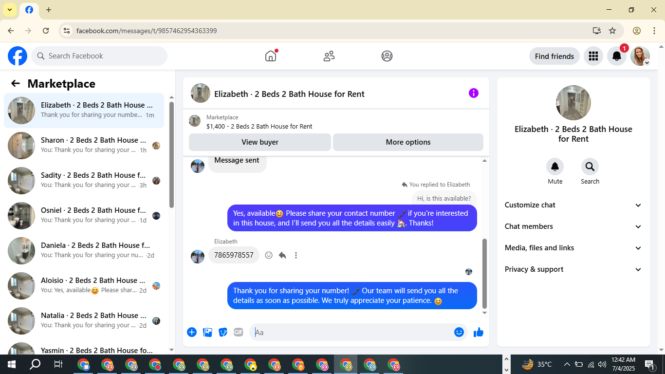Image resolution: width=665 pixels, height=374 pixels.
Task: Search in conversation using magnifier icon
Action: (590, 167)
